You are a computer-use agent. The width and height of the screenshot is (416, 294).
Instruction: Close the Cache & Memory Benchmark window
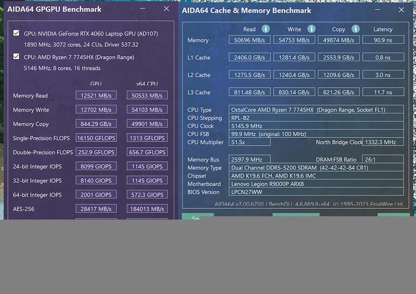pyautogui.click(x=401, y=10)
